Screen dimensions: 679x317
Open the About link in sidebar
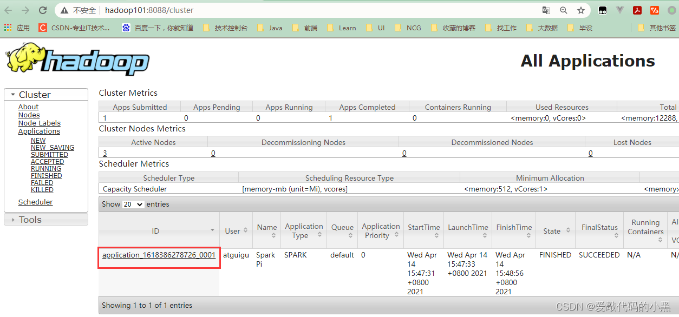click(x=28, y=107)
